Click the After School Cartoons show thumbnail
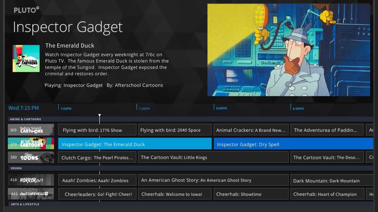This screenshot has height=212, width=378. pyautogui.click(x=26, y=58)
